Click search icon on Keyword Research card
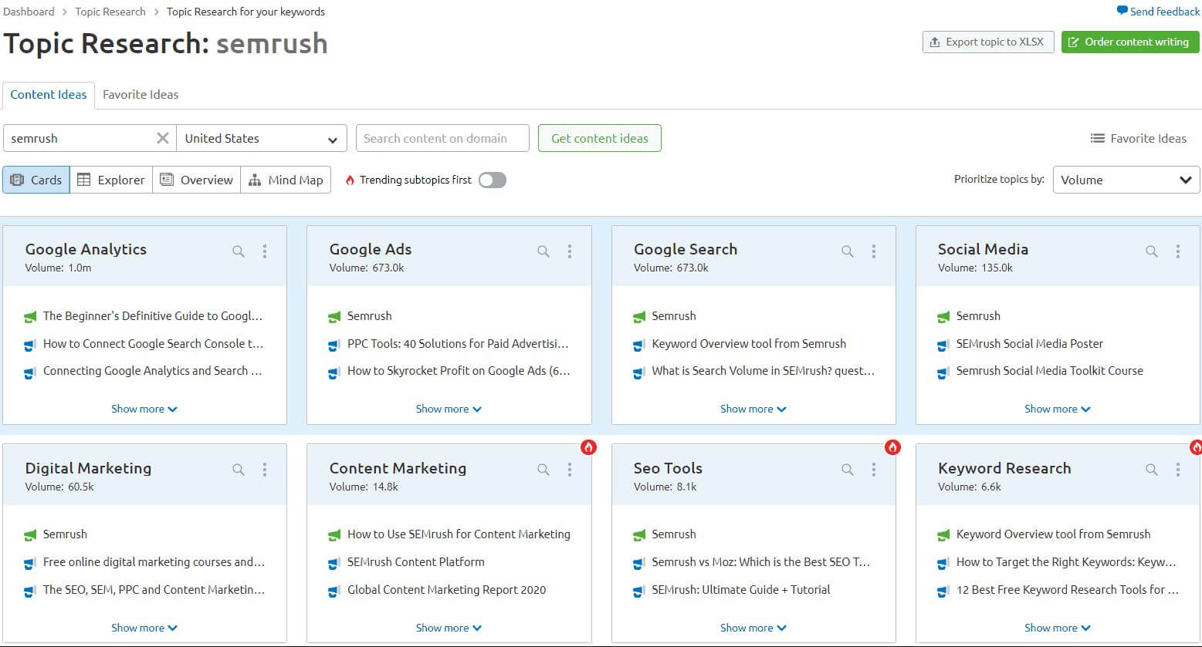This screenshot has width=1202, height=647. [x=1152, y=470]
